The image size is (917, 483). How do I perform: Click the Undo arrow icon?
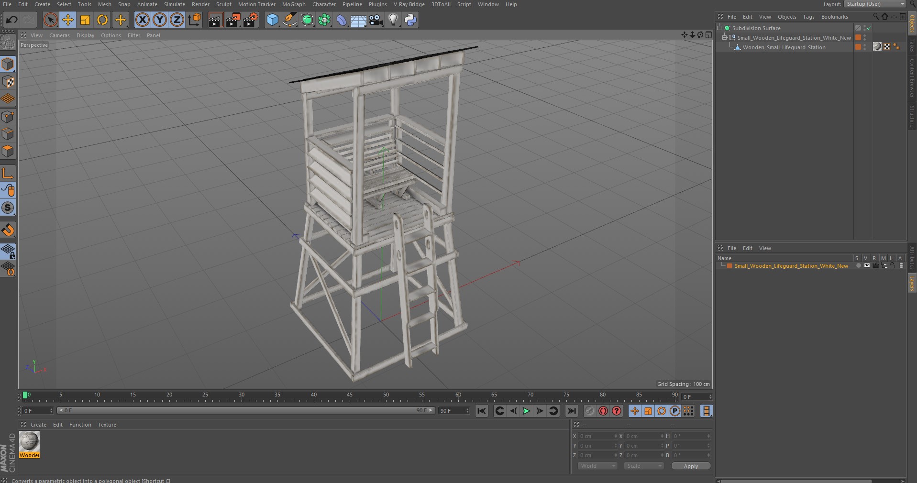(12, 20)
